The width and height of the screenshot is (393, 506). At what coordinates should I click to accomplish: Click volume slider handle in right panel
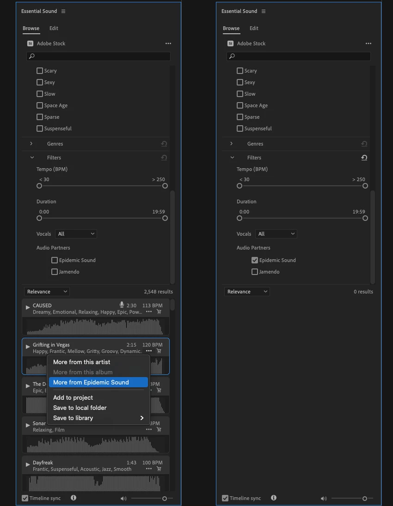click(x=365, y=499)
